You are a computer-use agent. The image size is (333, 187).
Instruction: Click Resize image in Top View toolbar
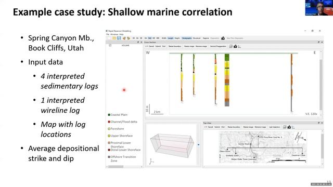click(248, 127)
